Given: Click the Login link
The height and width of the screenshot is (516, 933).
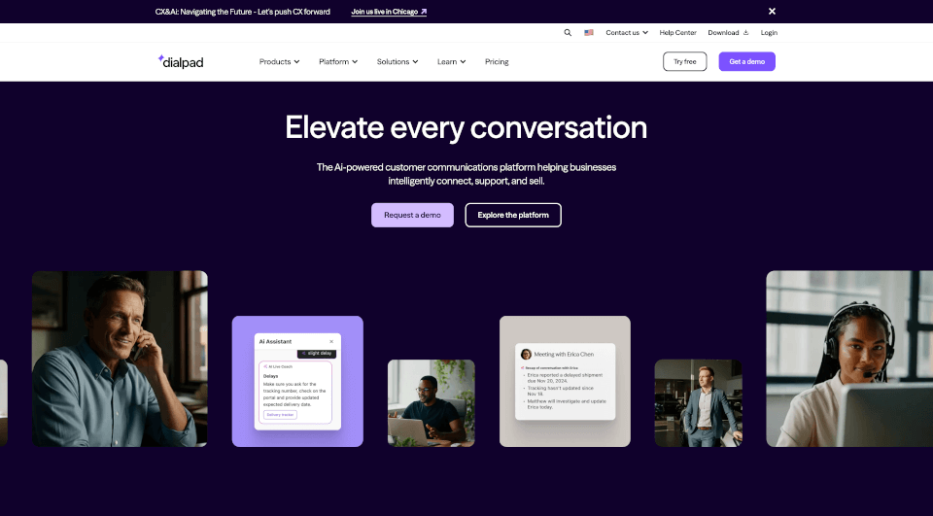Looking at the screenshot, I should pos(769,33).
